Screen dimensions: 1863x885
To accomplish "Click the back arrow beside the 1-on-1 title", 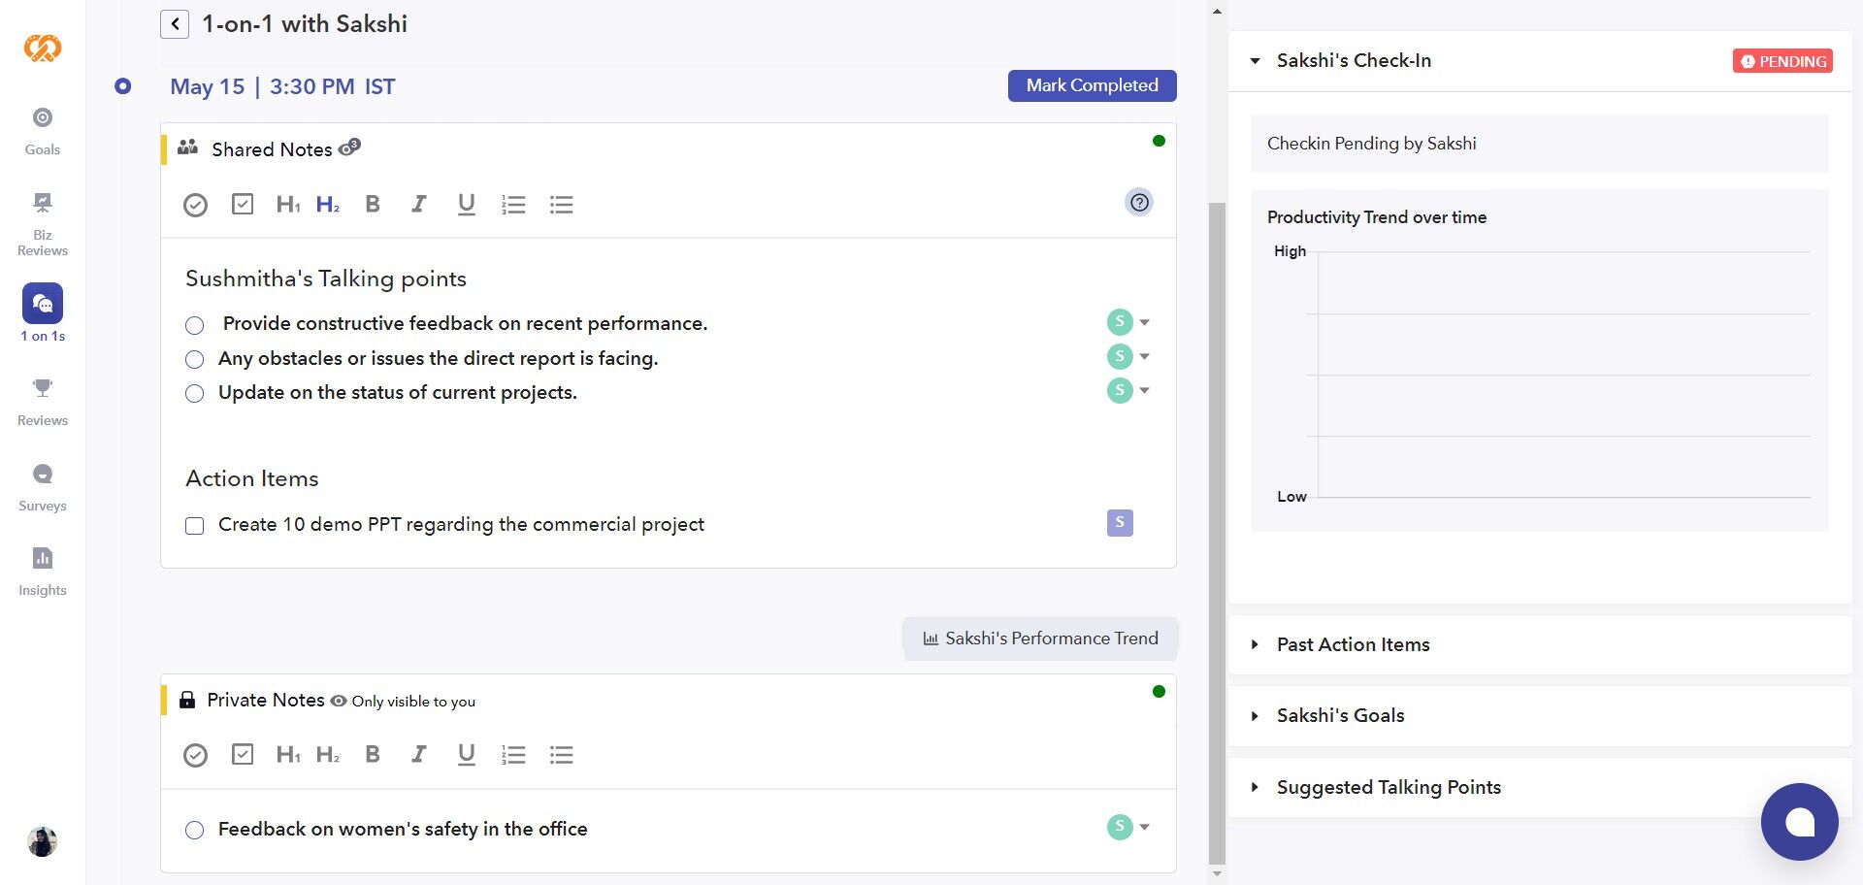I will click(175, 24).
